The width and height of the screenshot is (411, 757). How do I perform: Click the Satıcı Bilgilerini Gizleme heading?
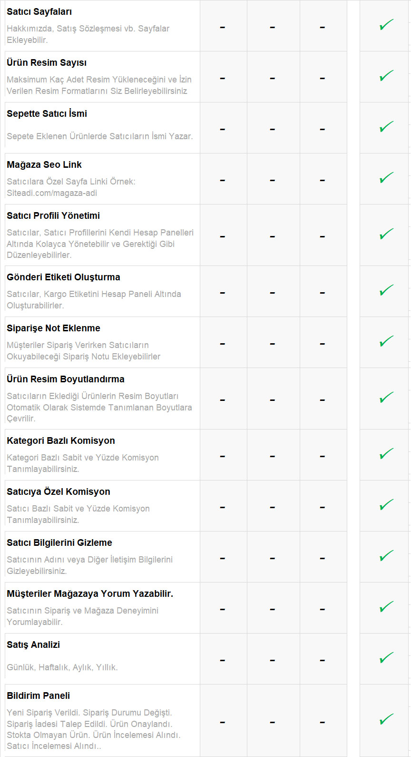[59, 543]
